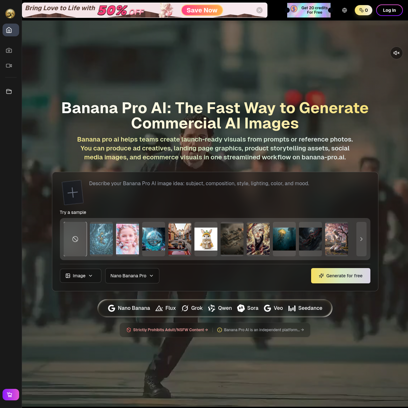408x408 pixels.
Task: Open the Strictly Prohibits Adult/NSFW Content link
Action: 168,330
